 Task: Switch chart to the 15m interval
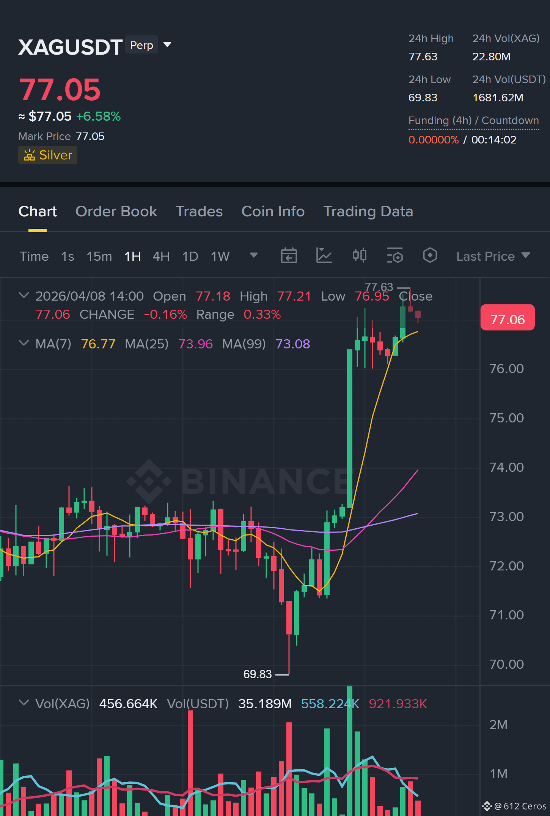[99, 256]
